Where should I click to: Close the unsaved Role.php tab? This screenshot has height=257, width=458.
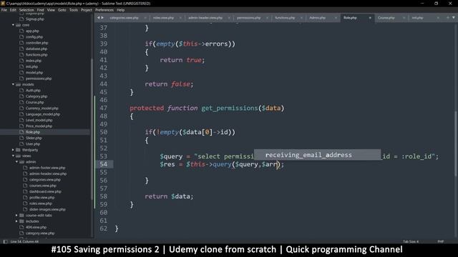click(x=370, y=18)
